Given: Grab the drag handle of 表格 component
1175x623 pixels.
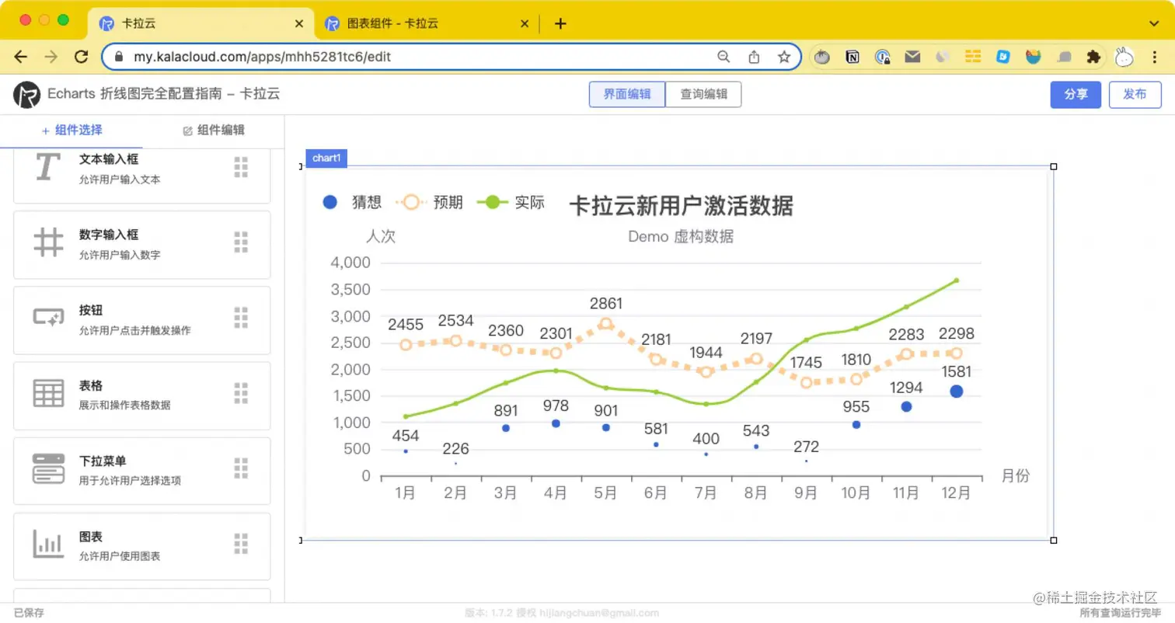Looking at the screenshot, I should pyautogui.click(x=241, y=393).
